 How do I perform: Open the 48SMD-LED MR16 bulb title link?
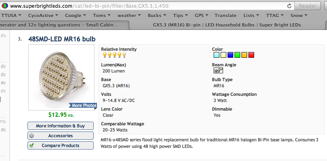point(62,39)
